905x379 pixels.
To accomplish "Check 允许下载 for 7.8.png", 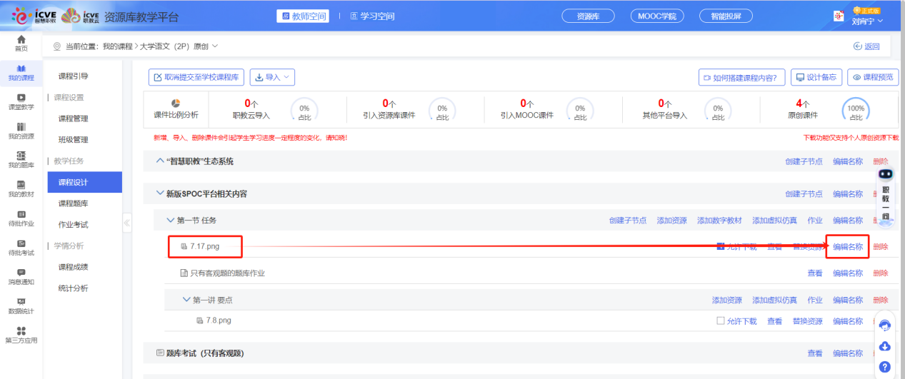I will pyautogui.click(x=721, y=320).
